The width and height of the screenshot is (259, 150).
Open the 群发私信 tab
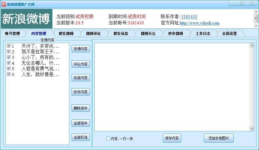pyautogui.click(x=121, y=33)
